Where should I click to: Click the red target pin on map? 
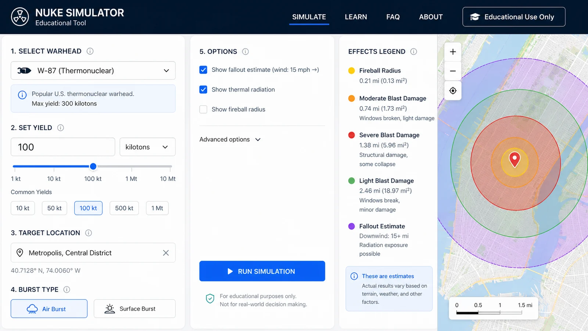click(x=514, y=159)
